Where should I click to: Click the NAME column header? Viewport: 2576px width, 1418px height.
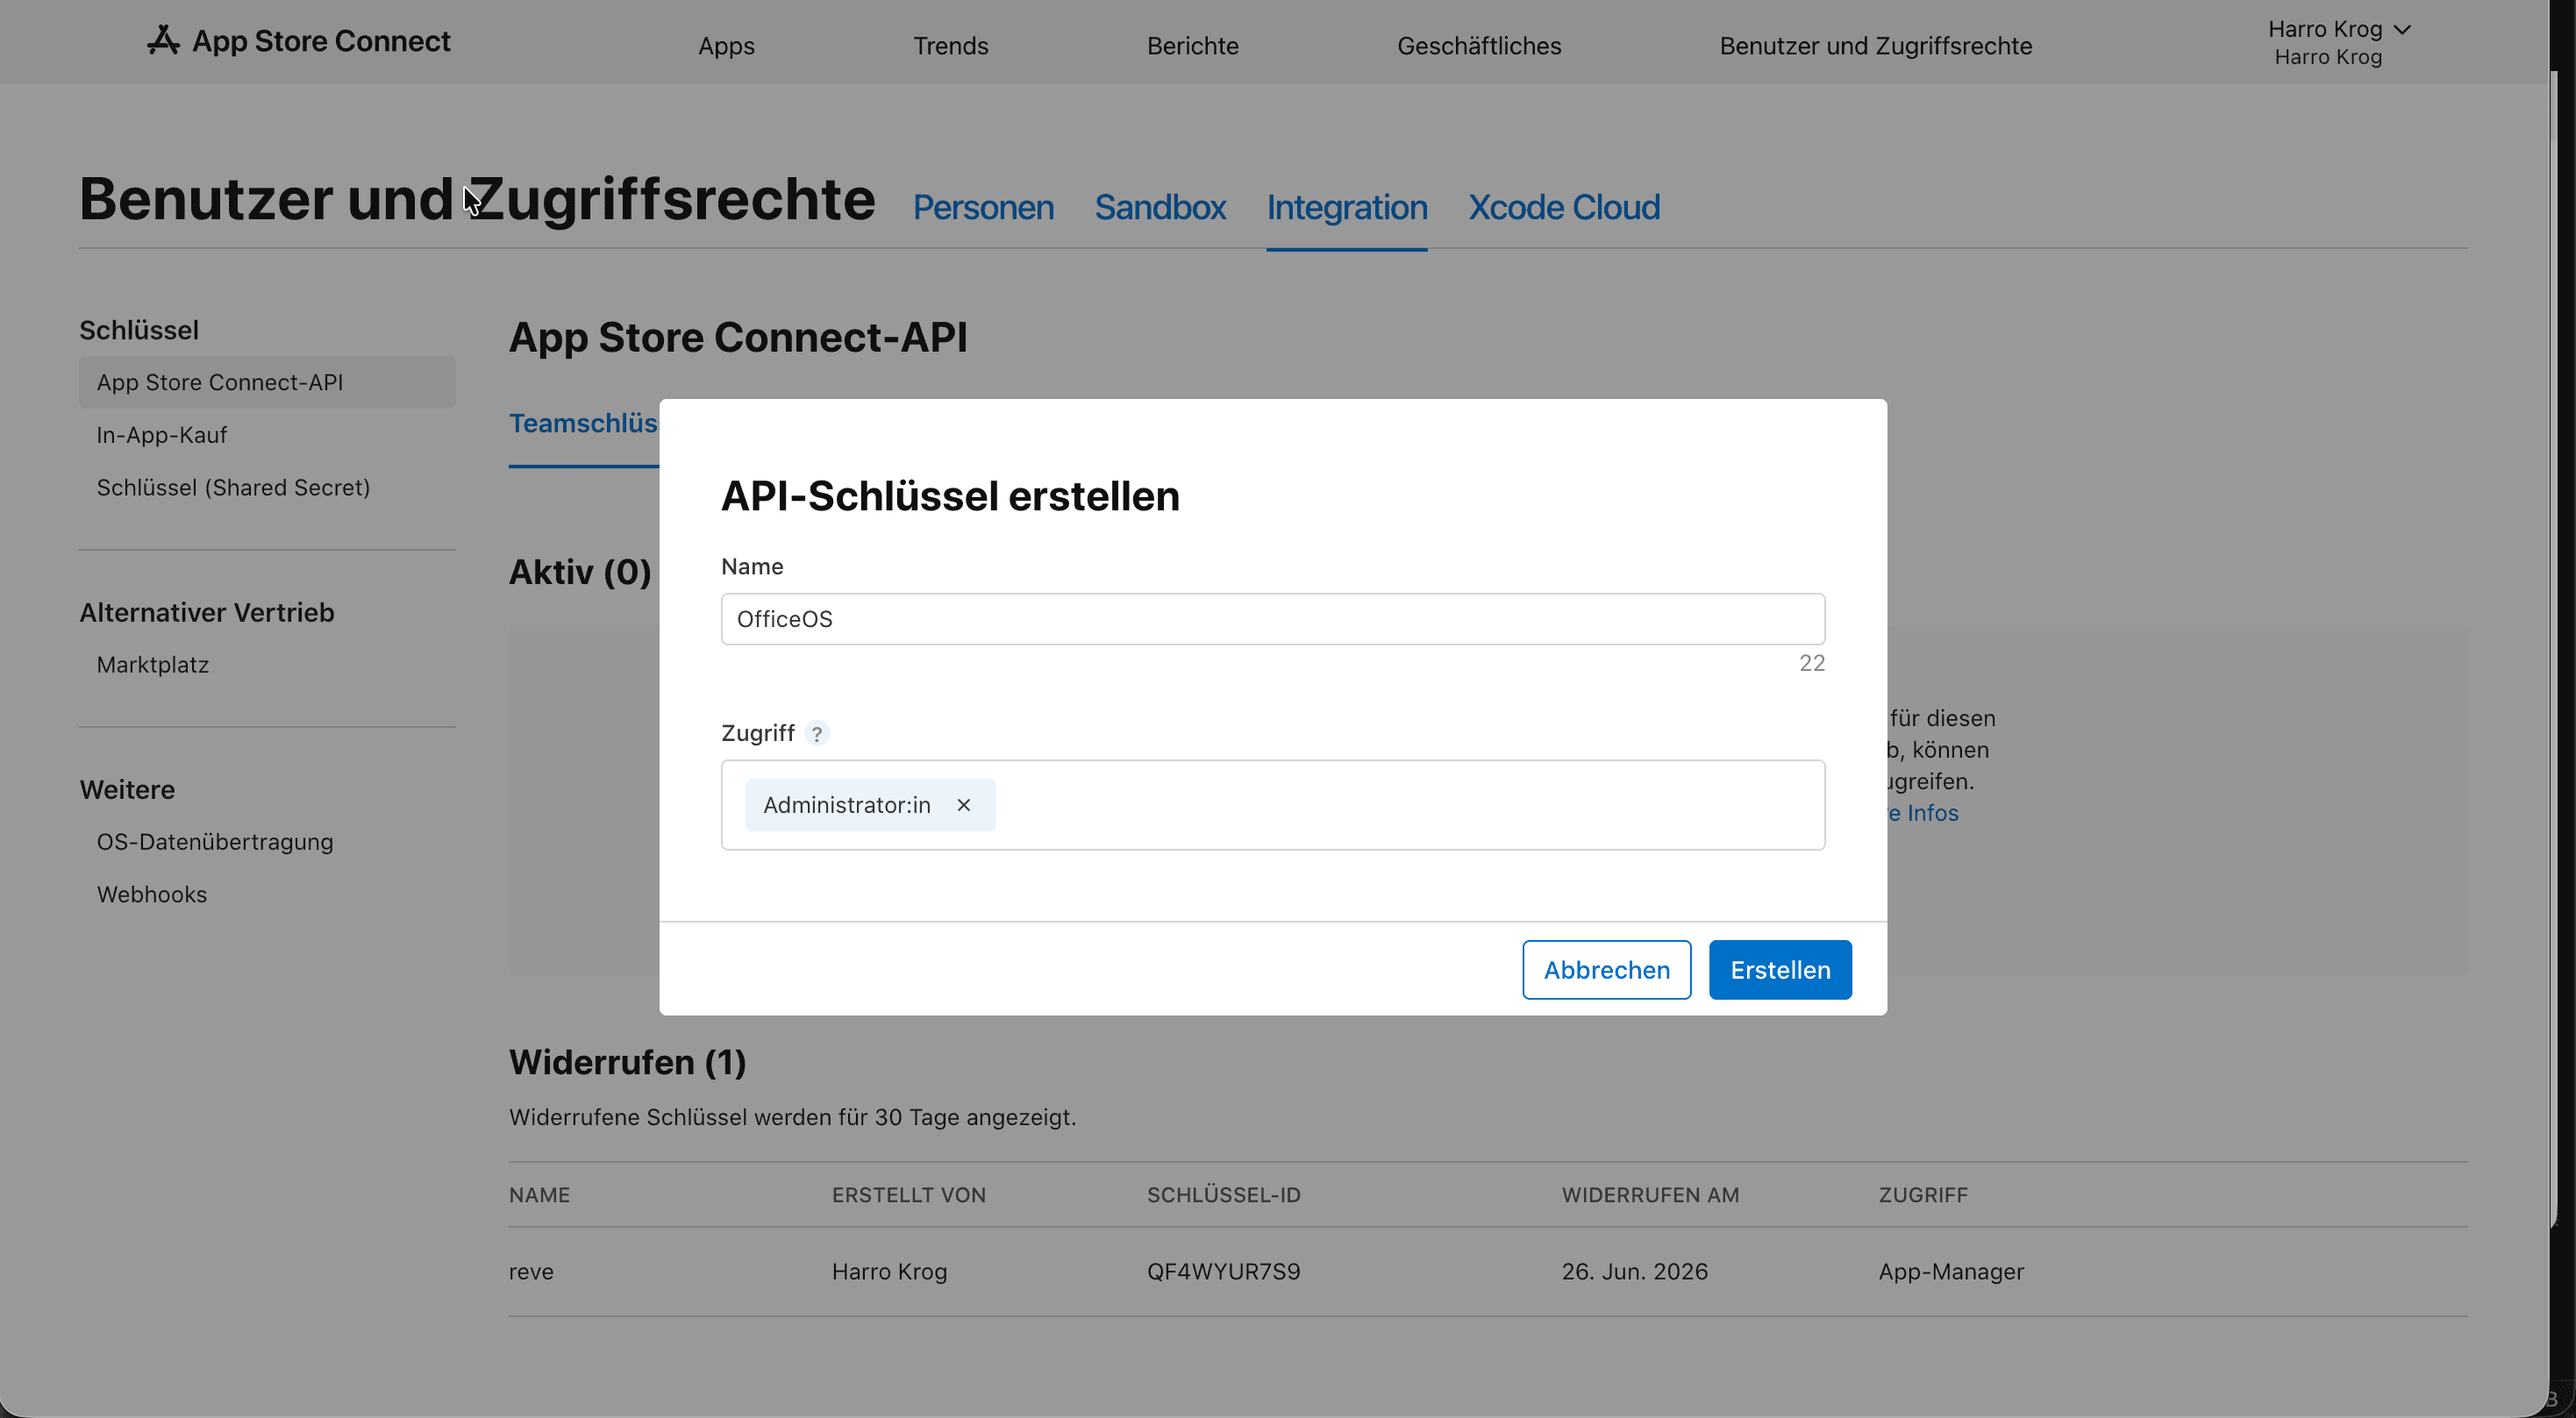point(539,1195)
